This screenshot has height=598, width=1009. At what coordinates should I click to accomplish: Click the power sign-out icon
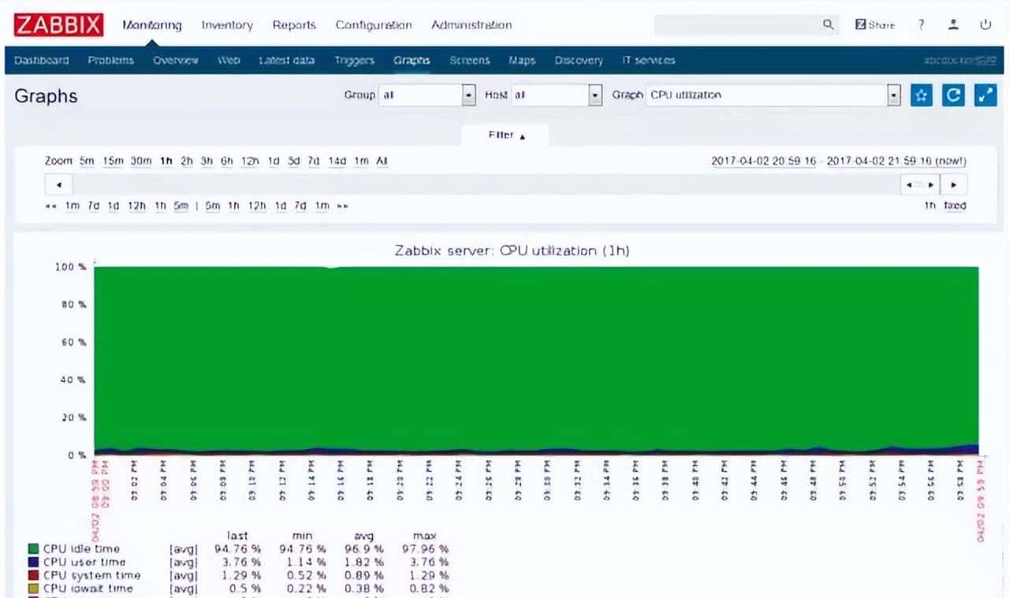tap(985, 25)
